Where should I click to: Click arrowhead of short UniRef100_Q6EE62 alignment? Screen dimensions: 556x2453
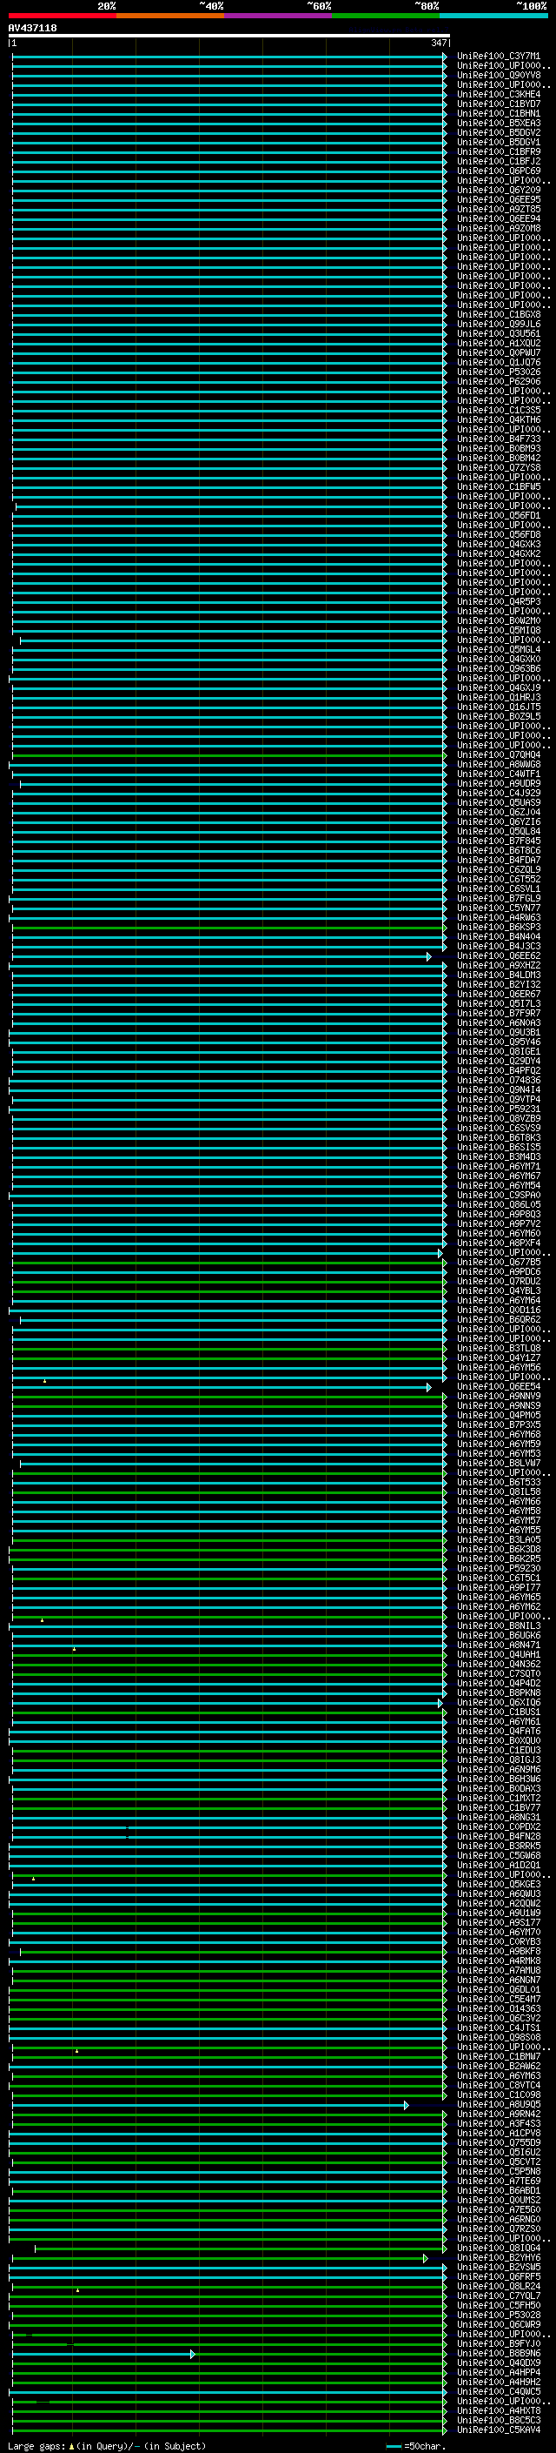[x=428, y=956]
